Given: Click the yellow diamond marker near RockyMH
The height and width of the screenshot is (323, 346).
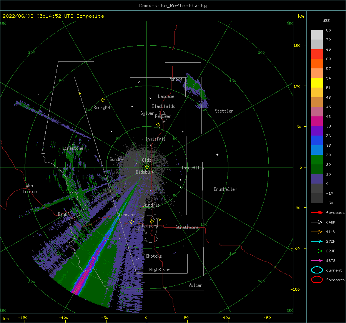Looking at the screenshot, I should (103, 100).
